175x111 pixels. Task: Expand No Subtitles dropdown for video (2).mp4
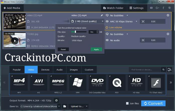click(x=127, y=15)
